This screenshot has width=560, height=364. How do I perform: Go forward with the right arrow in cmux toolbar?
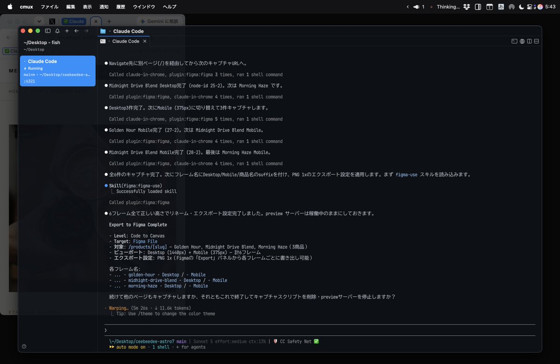[x=86, y=31]
